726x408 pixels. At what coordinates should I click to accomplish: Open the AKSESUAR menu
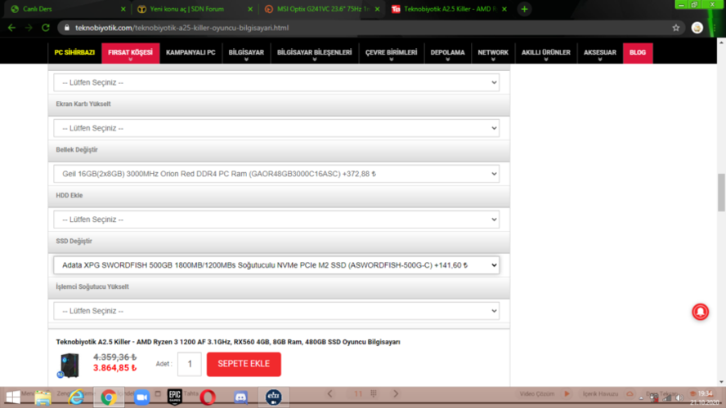click(x=599, y=53)
